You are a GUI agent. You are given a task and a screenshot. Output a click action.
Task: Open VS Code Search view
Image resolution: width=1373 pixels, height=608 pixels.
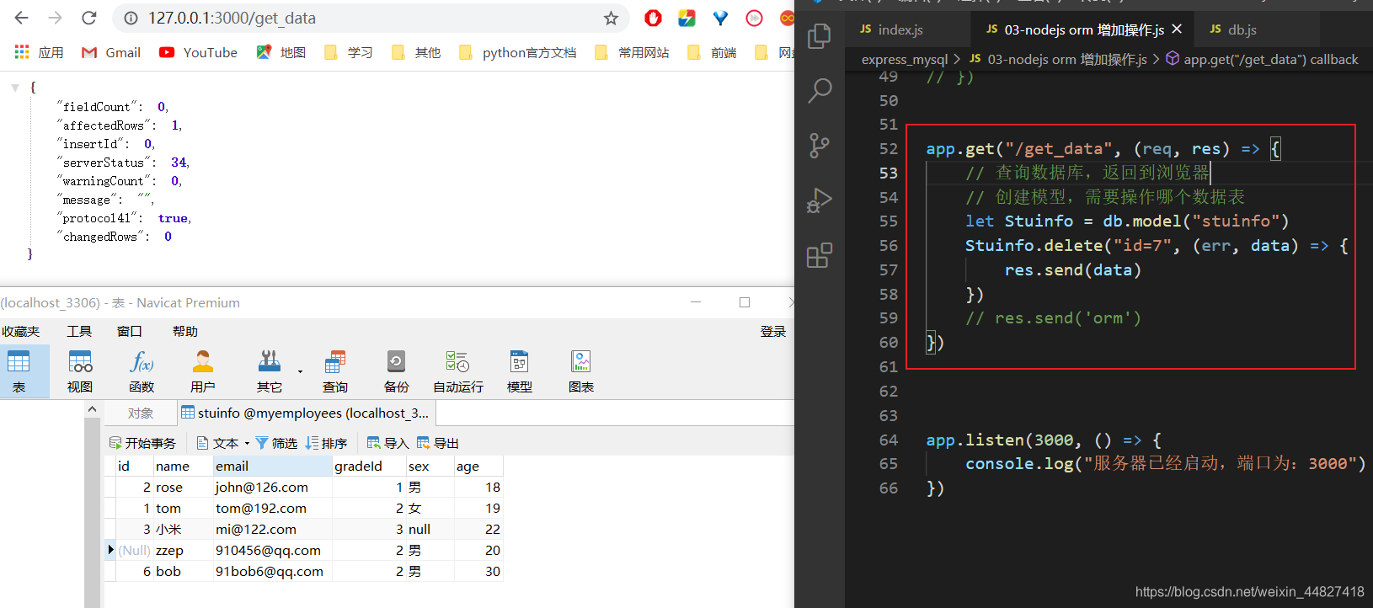tap(820, 90)
